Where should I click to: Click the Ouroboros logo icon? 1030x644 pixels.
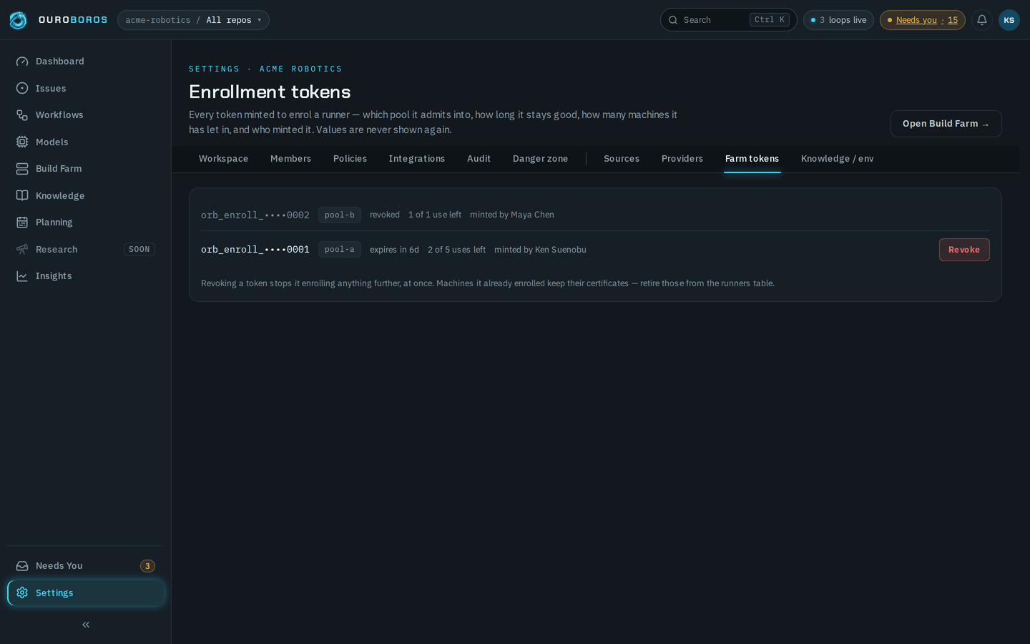(x=18, y=20)
